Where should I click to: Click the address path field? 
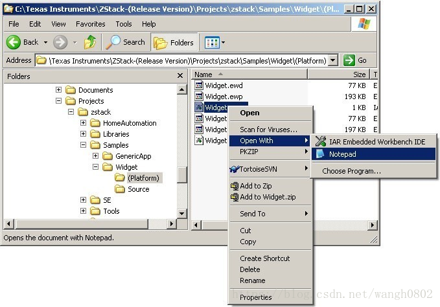coord(187,61)
